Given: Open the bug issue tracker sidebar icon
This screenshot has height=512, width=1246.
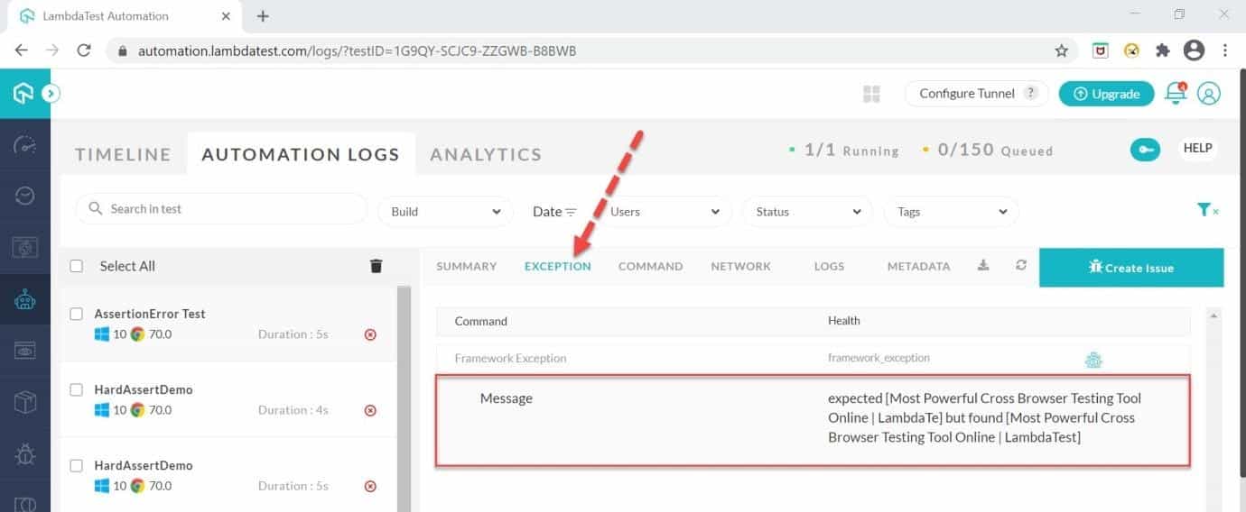Looking at the screenshot, I should pos(25,453).
